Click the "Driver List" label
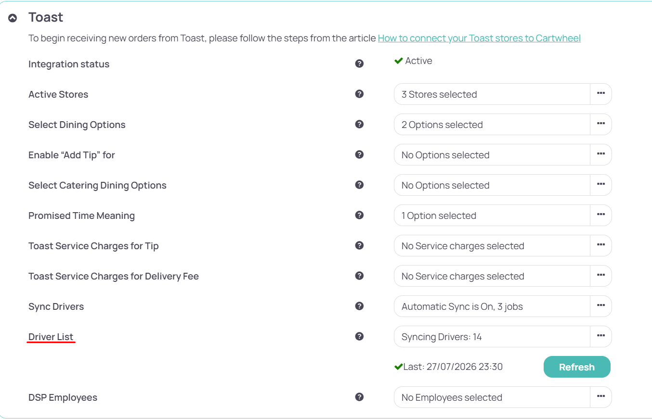The height and width of the screenshot is (419, 652). click(x=51, y=337)
